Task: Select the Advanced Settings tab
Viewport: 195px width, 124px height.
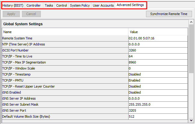Action: point(130,5)
